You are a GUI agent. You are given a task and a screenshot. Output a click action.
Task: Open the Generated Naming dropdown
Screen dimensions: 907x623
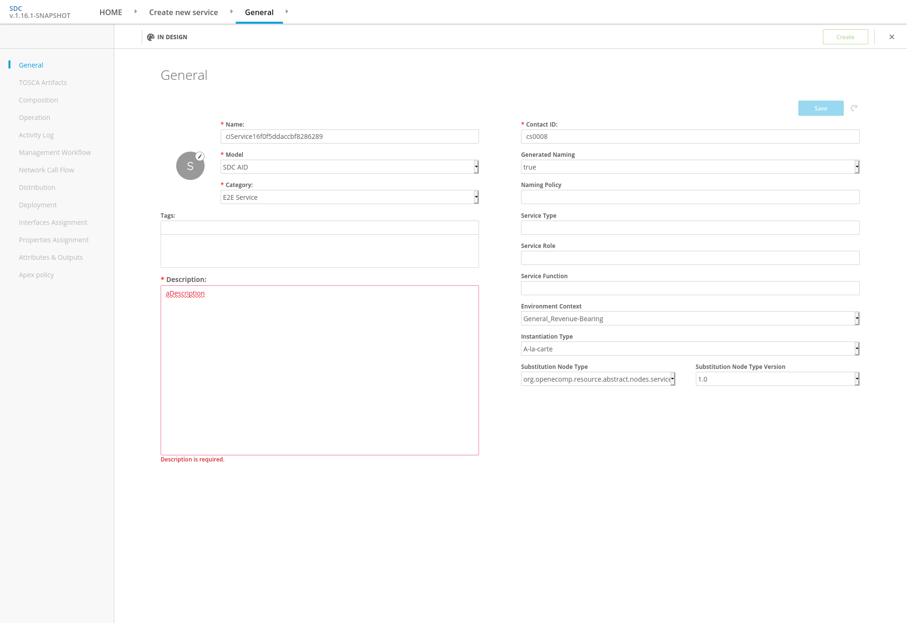pyautogui.click(x=690, y=167)
